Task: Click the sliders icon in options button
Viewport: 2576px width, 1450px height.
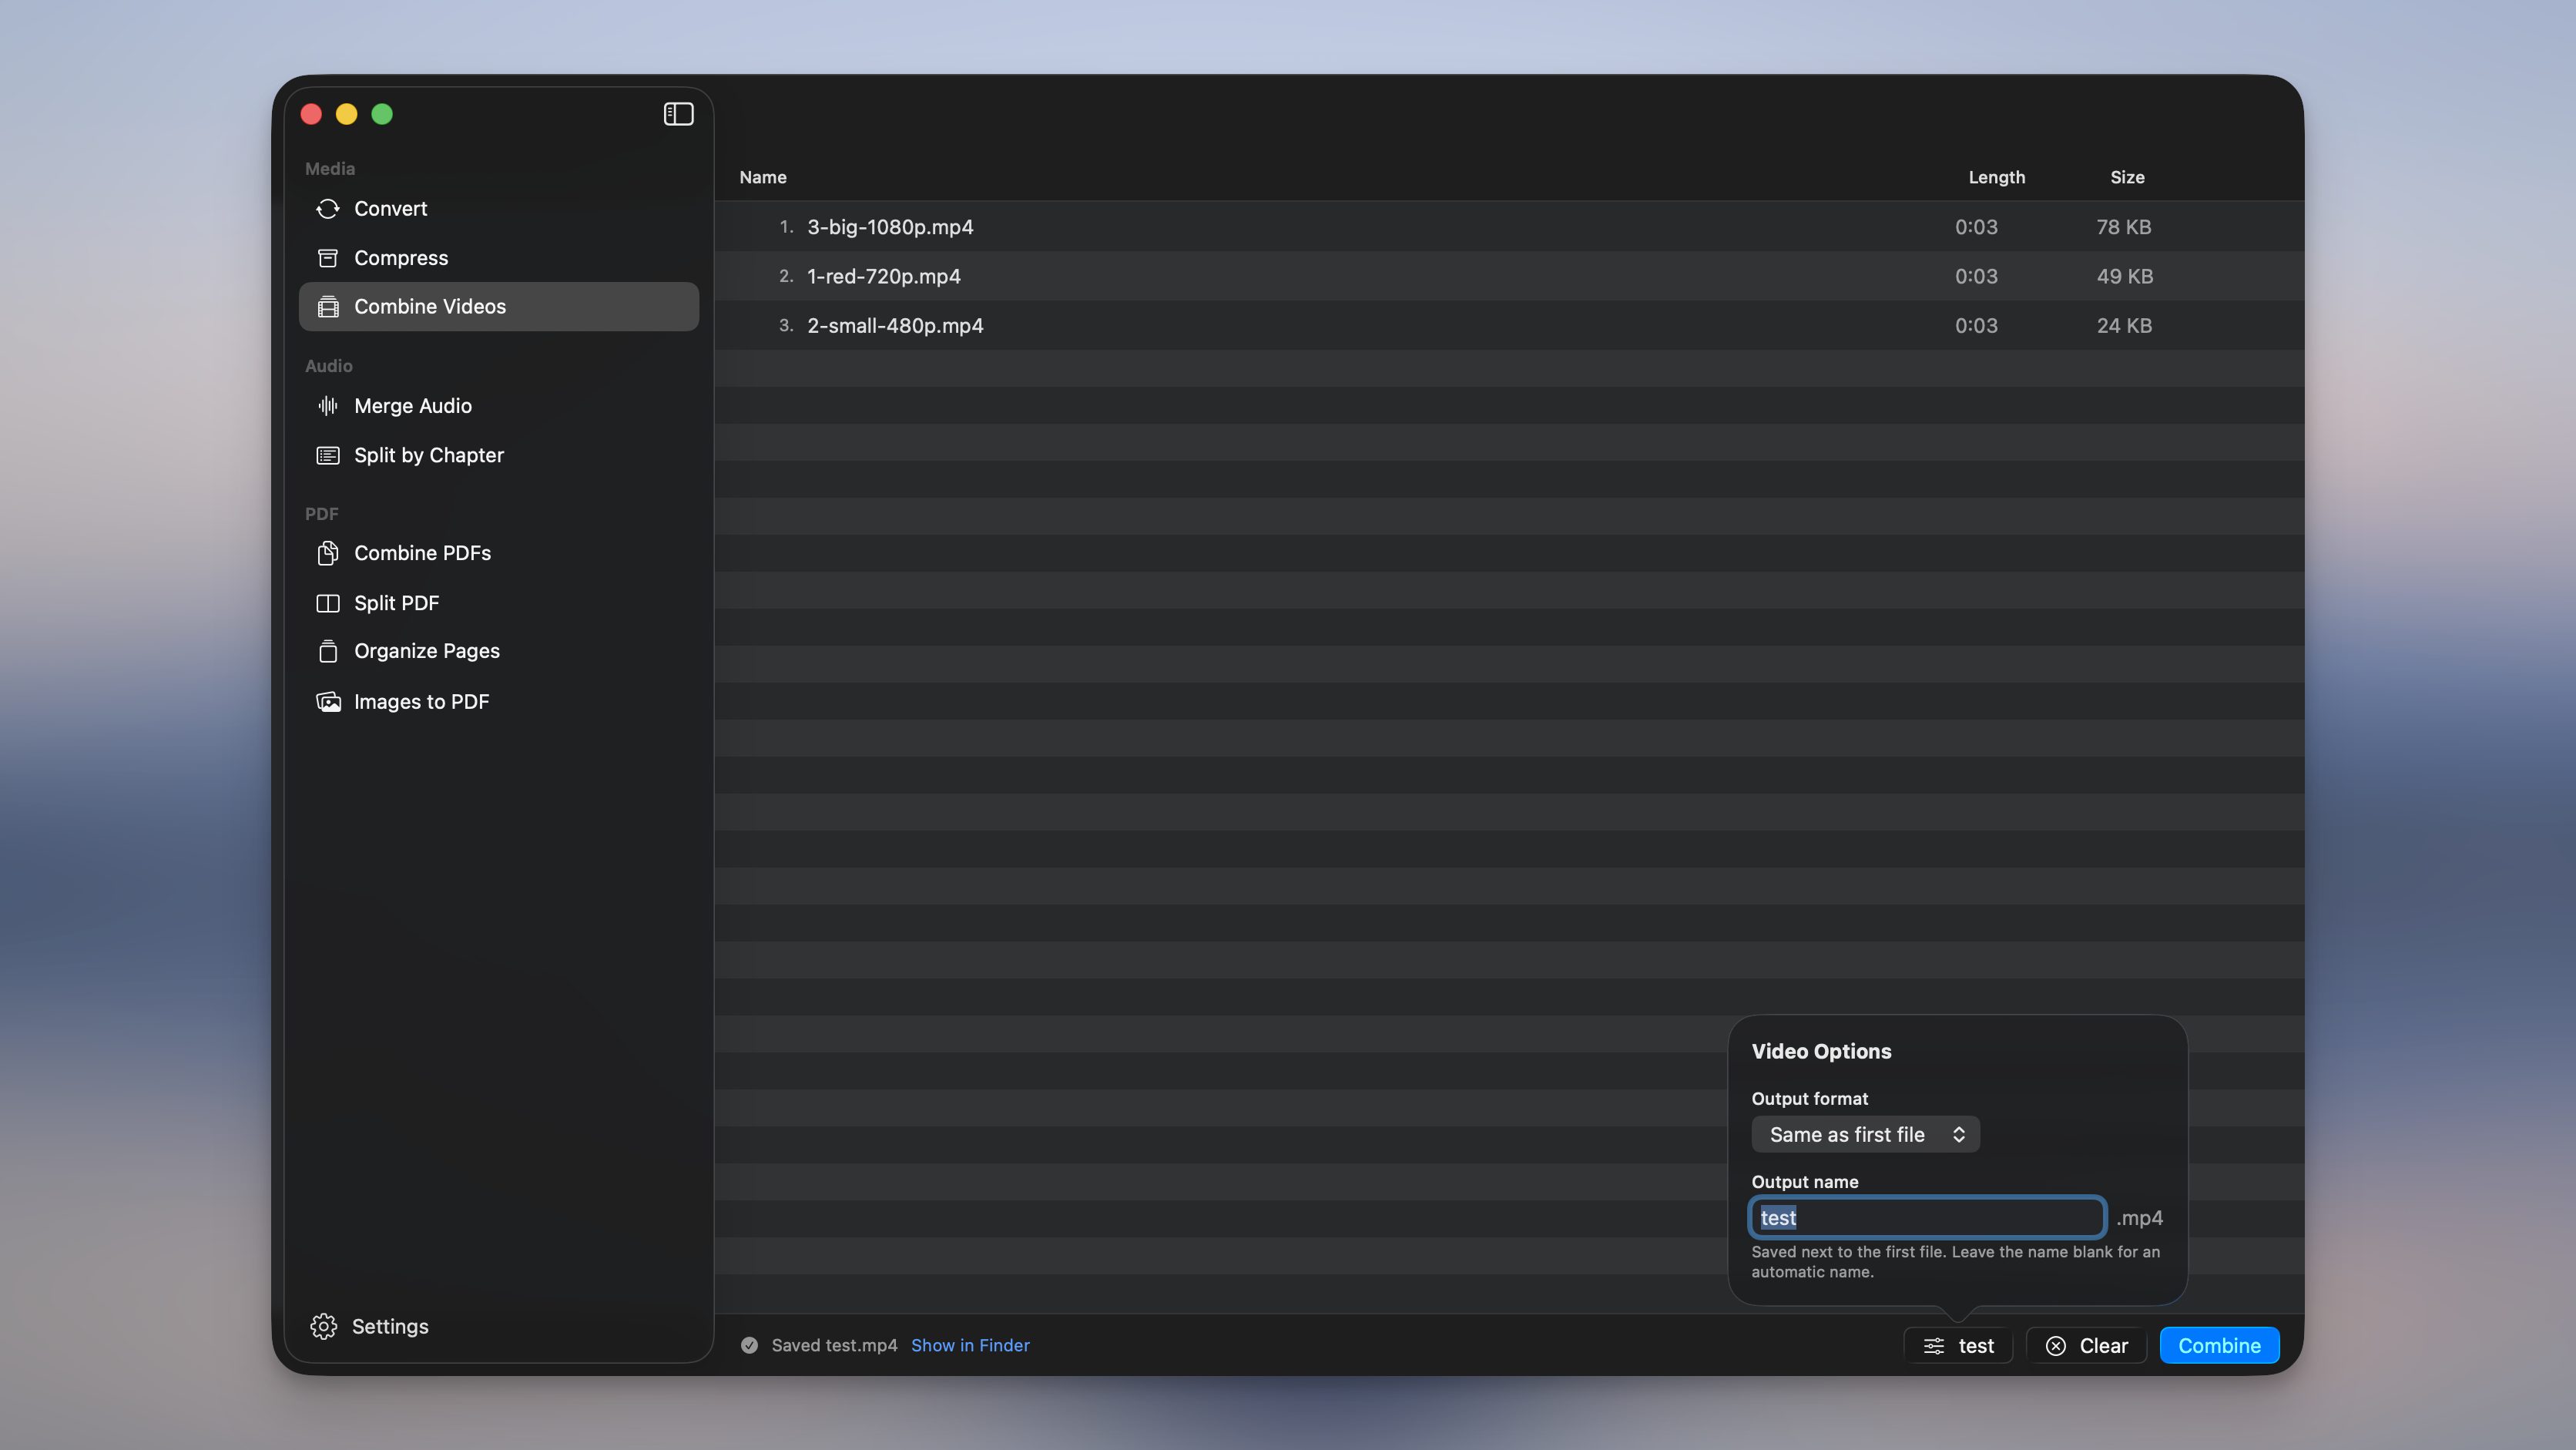Action: click(1934, 1346)
